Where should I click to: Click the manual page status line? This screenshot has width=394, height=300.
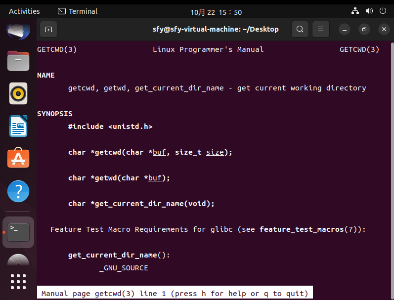pos(175,293)
